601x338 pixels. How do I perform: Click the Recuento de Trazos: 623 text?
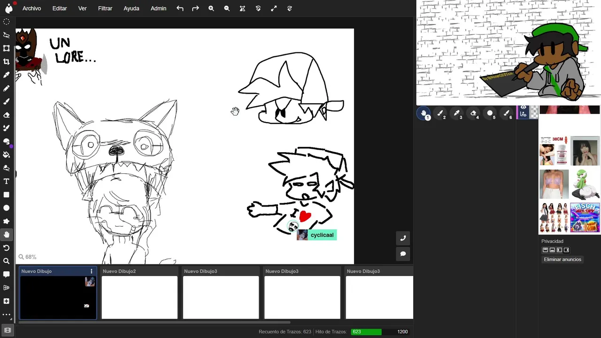point(285,332)
